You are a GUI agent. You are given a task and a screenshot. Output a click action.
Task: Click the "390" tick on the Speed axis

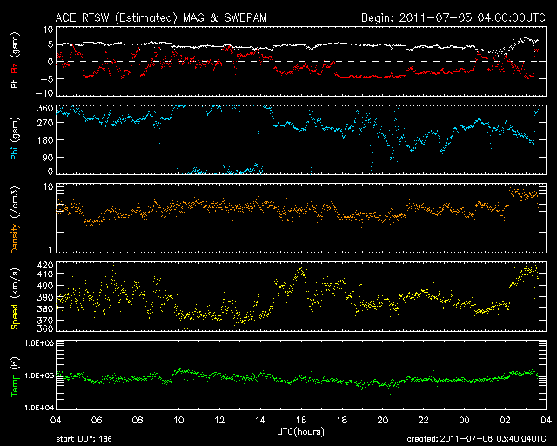(x=45, y=297)
